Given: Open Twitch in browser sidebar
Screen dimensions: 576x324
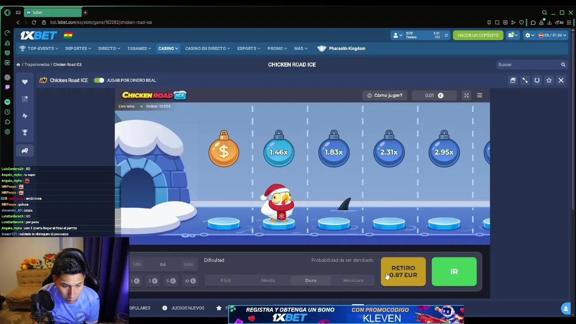Looking at the screenshot, I should click(x=7, y=87).
